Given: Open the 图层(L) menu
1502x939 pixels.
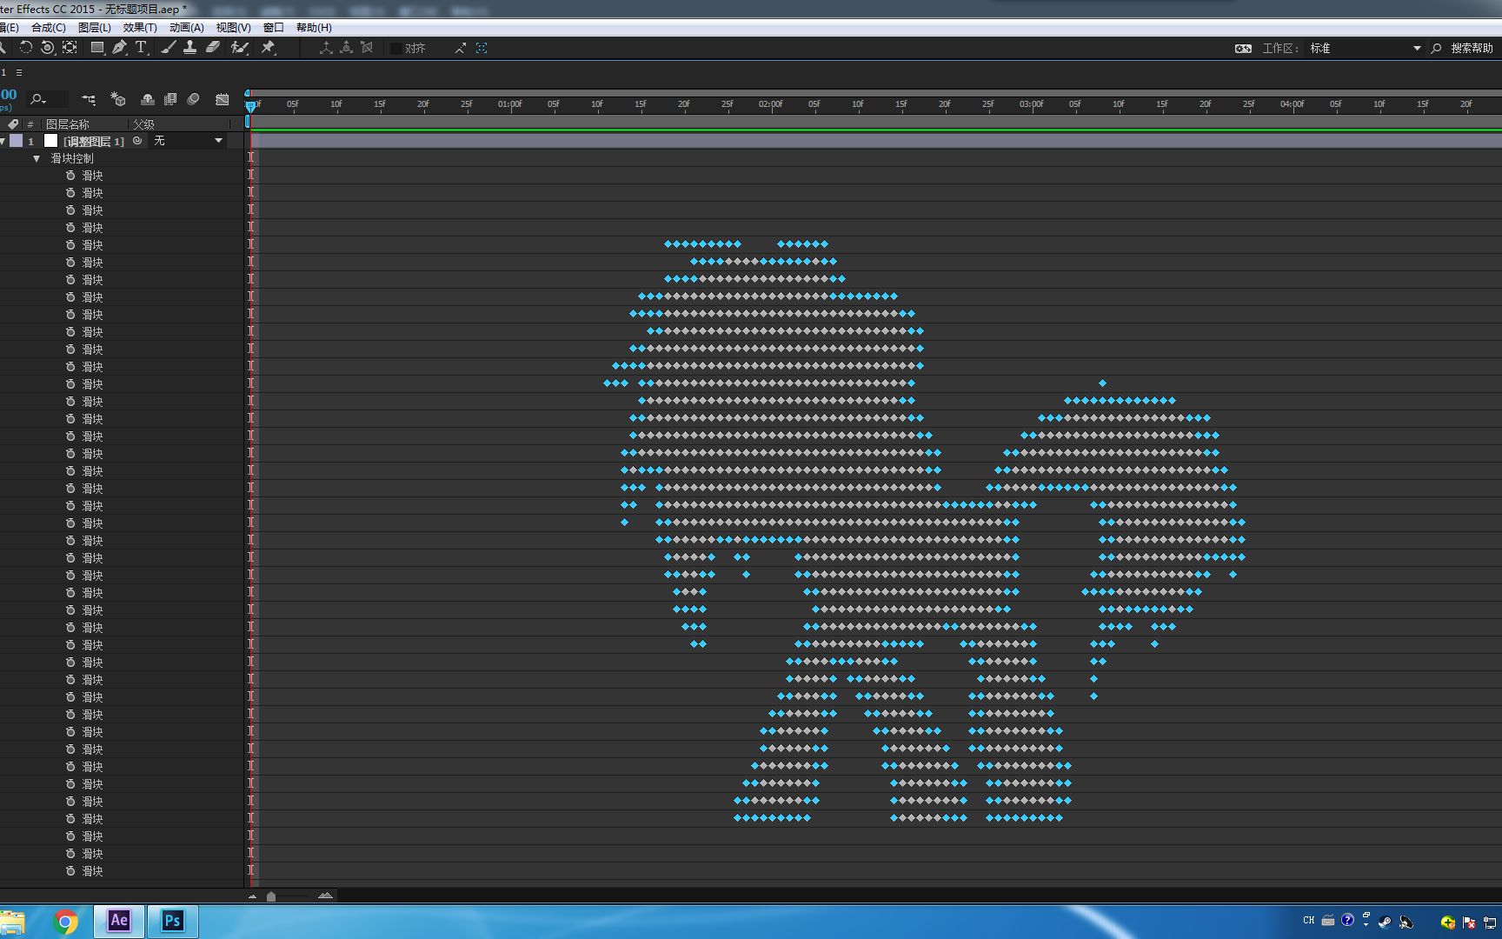Looking at the screenshot, I should (x=95, y=28).
